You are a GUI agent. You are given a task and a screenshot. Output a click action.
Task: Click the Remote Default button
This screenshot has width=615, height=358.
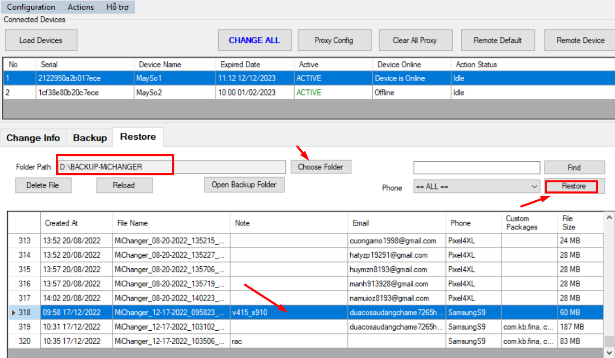click(x=497, y=40)
